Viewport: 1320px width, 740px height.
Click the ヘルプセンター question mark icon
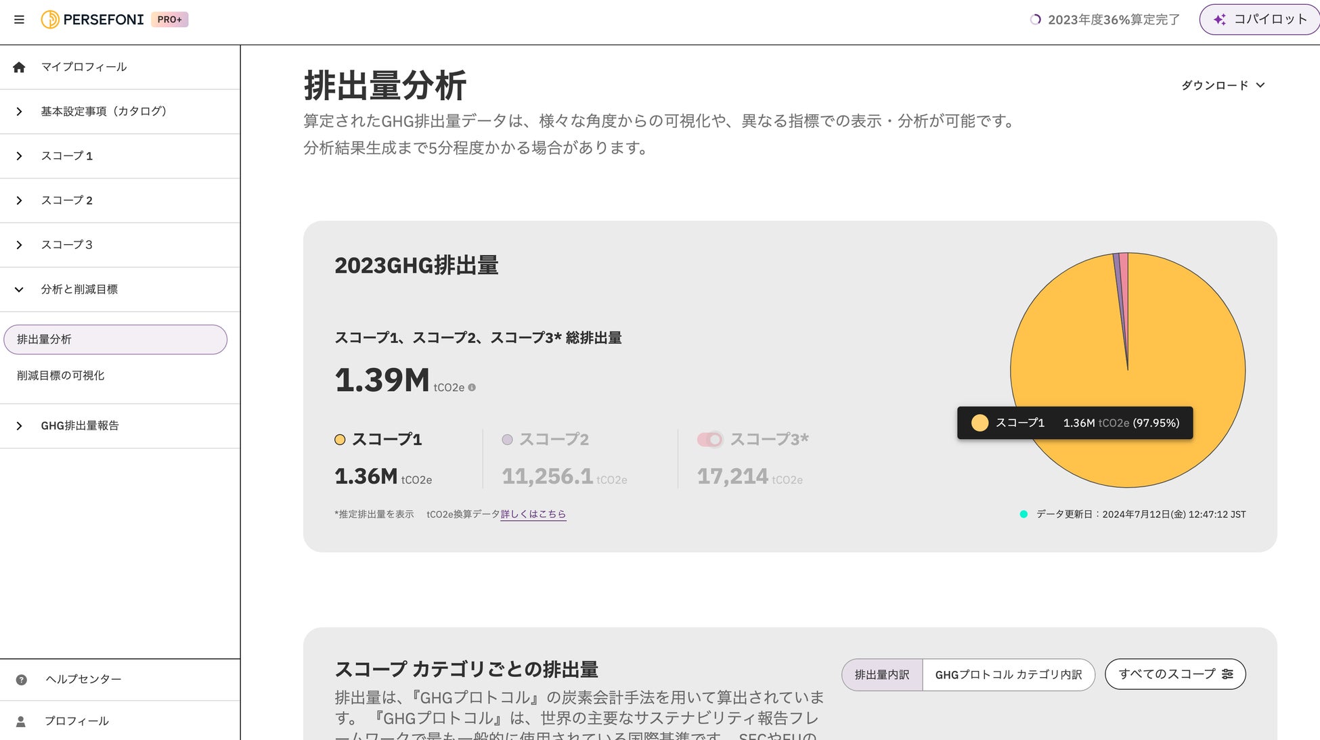(22, 680)
